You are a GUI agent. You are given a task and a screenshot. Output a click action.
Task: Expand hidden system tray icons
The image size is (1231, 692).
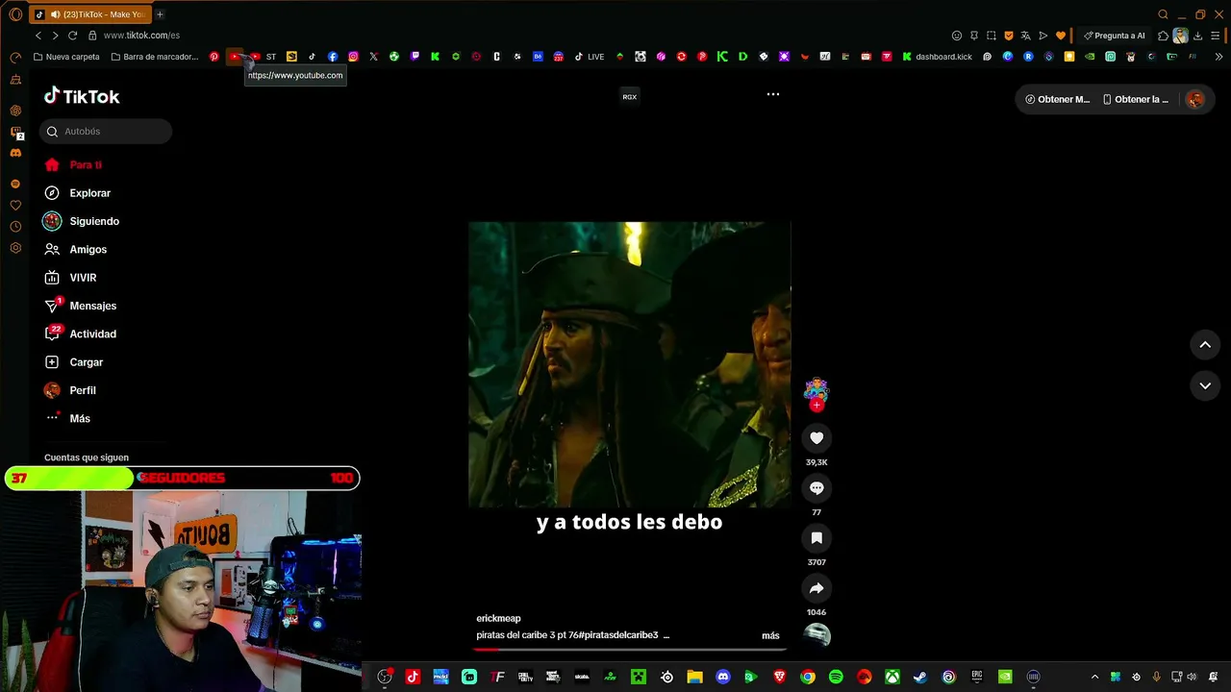tap(1094, 677)
